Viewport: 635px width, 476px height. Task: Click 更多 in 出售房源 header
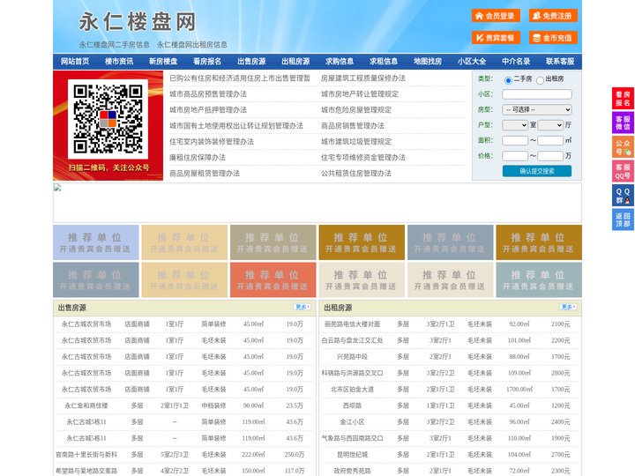tap(303, 308)
